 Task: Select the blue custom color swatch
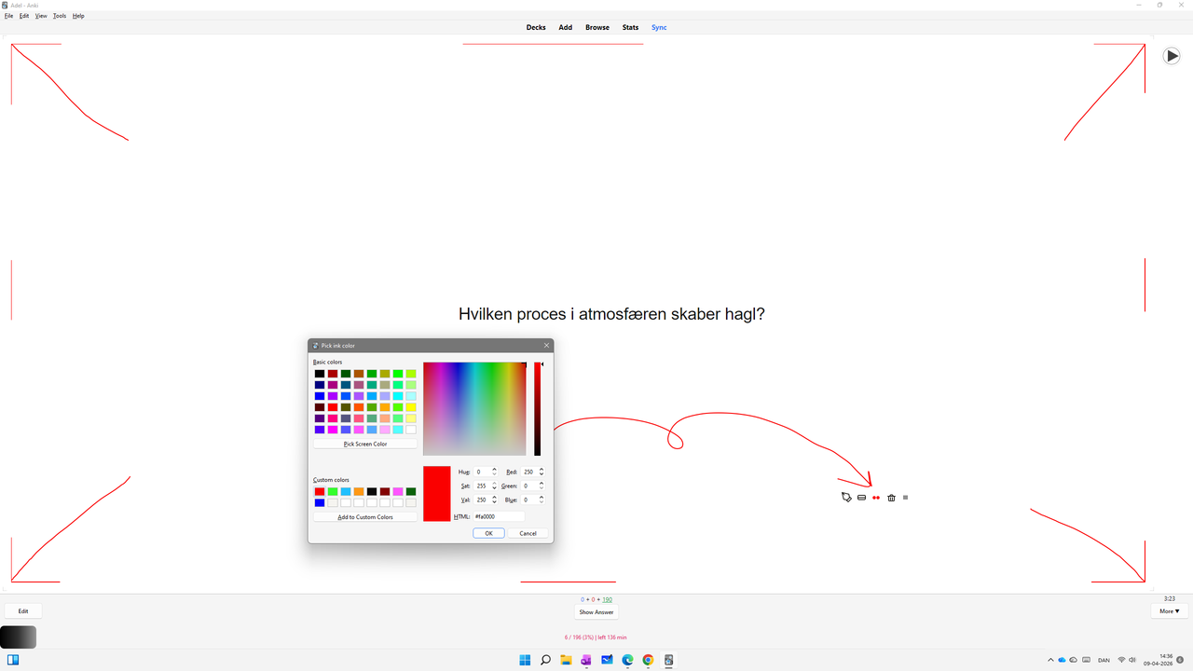pos(320,502)
